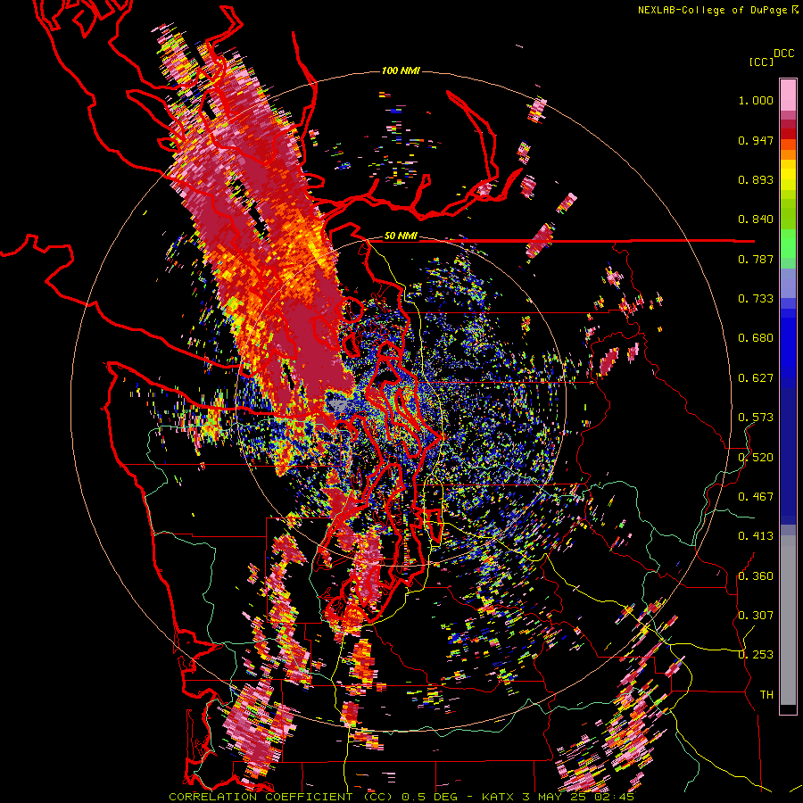
Task: Click the DCC label above the color bar
Action: [x=784, y=54]
